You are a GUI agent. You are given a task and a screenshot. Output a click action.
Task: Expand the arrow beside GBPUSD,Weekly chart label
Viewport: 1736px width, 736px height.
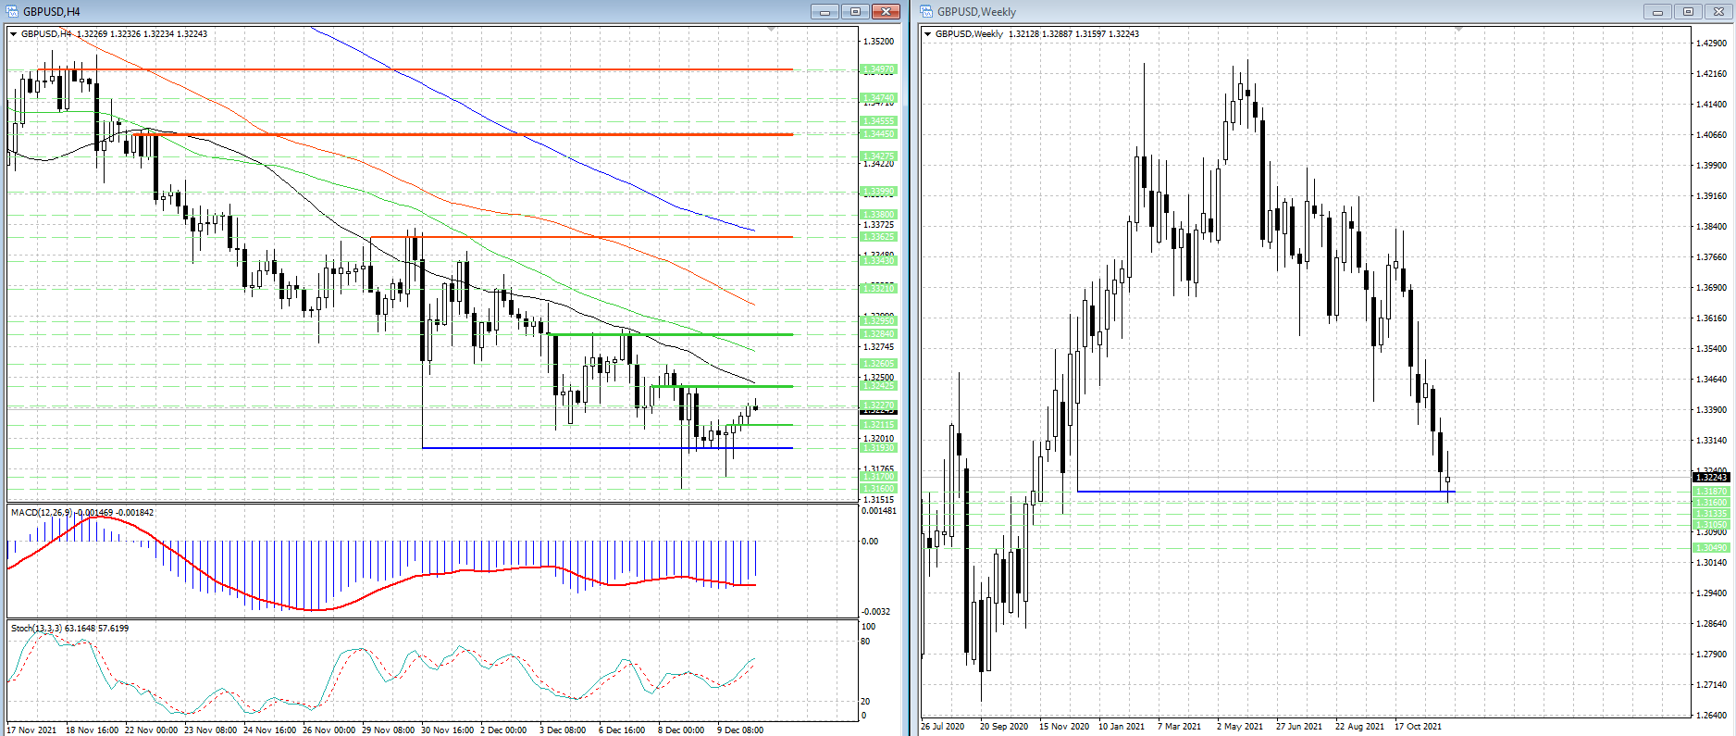coord(928,34)
